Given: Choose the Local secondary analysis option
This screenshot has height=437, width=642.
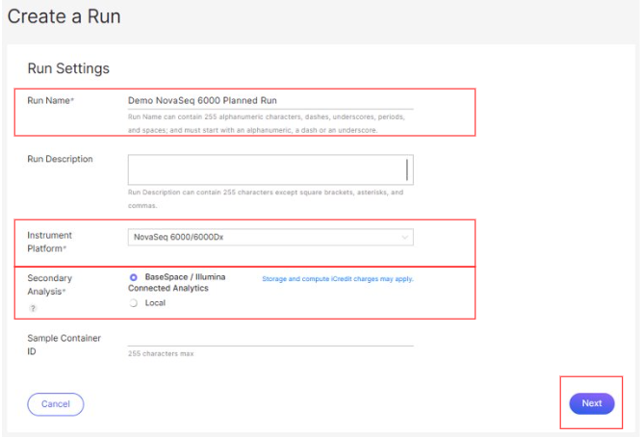Looking at the screenshot, I should coord(134,302).
